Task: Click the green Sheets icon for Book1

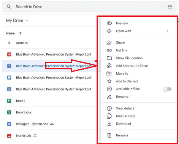Action: tap(9, 101)
